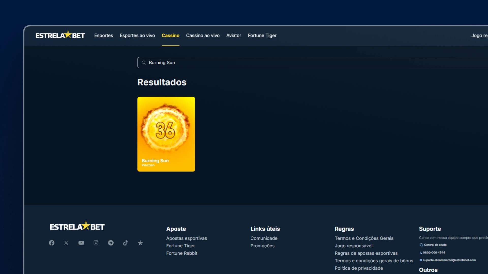
Task: Open the YouTube icon in the footer
Action: (x=81, y=243)
